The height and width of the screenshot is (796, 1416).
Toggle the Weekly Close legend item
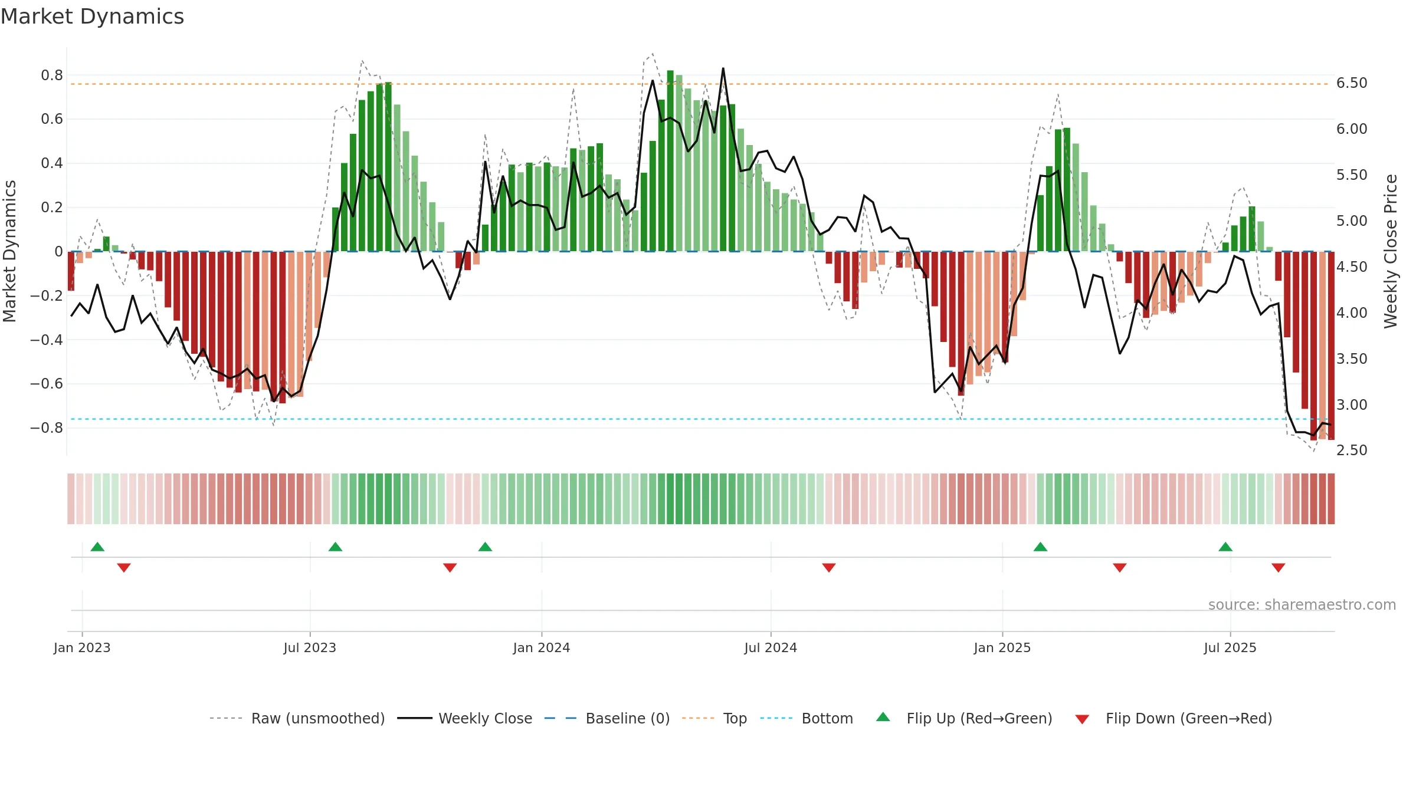coord(464,718)
